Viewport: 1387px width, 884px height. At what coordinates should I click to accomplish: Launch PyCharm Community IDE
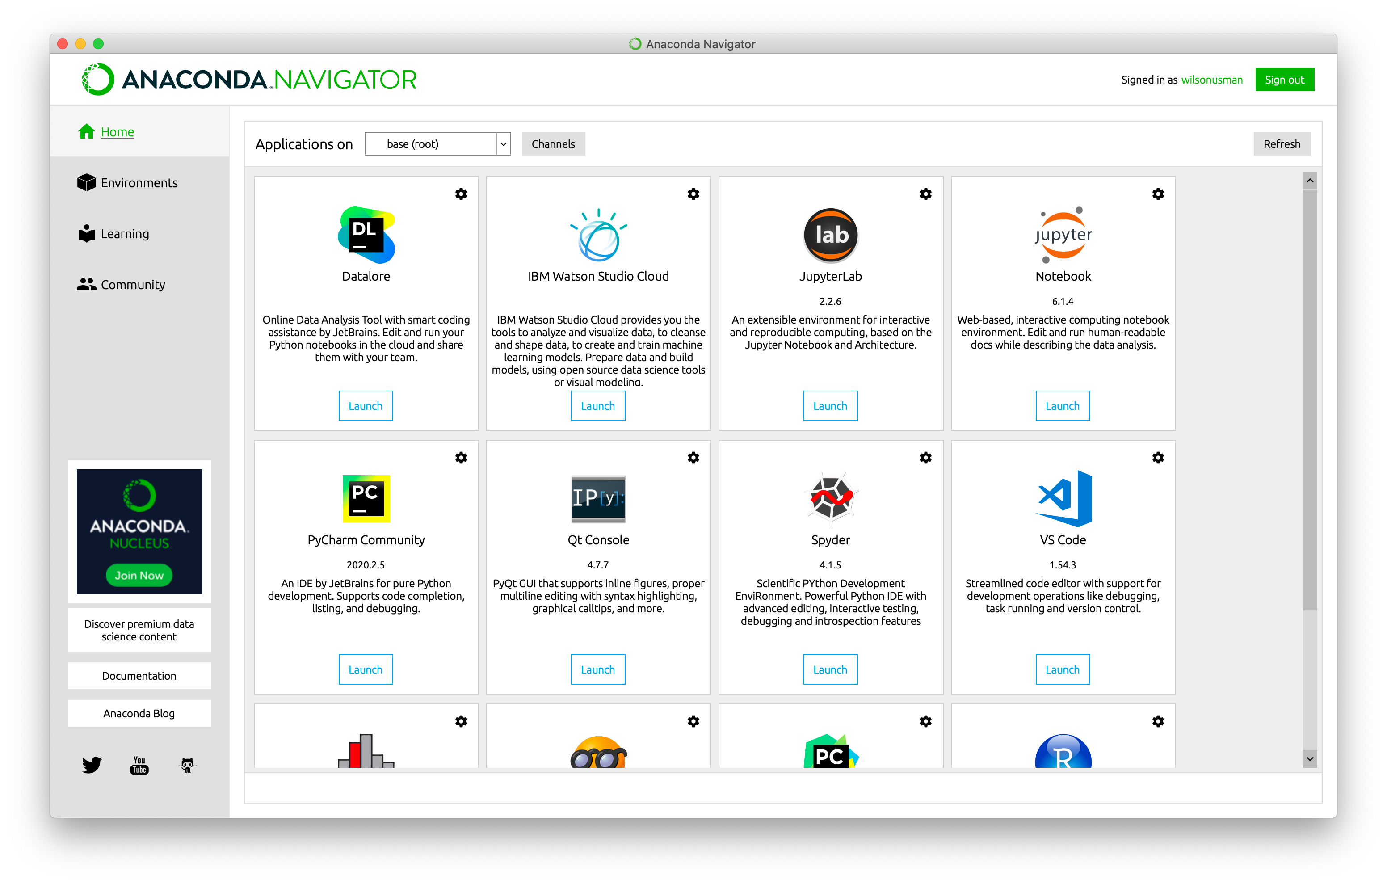tap(365, 669)
